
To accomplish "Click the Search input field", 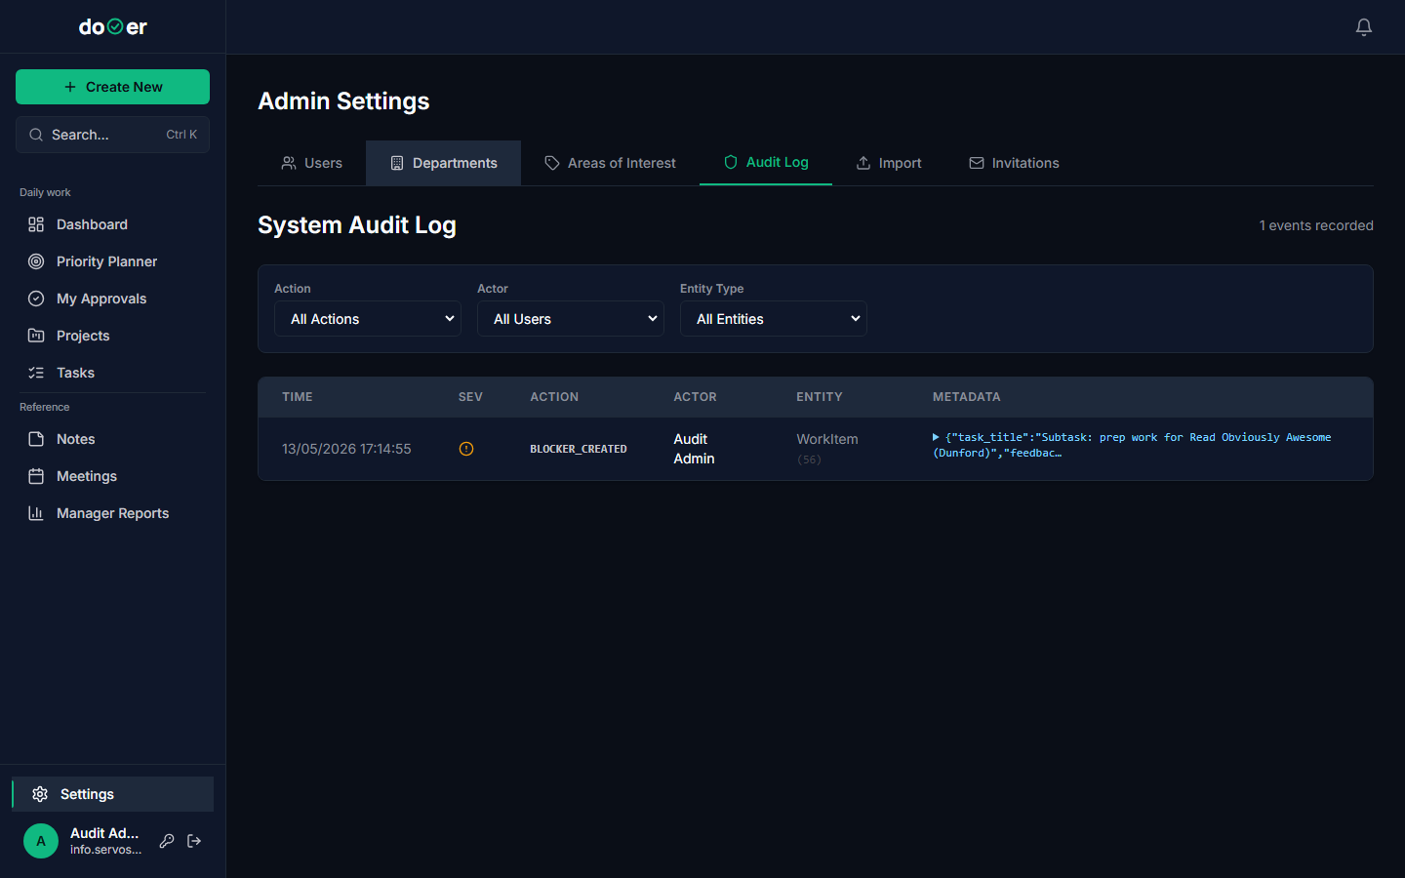I will pyautogui.click(x=112, y=135).
